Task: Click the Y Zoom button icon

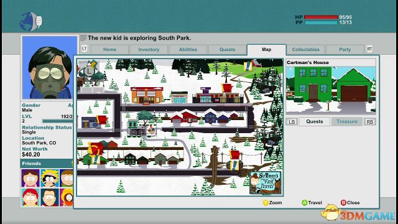Action: [x=266, y=202]
